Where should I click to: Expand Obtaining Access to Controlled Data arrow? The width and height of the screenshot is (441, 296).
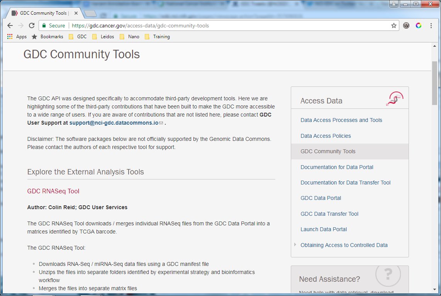click(x=295, y=245)
